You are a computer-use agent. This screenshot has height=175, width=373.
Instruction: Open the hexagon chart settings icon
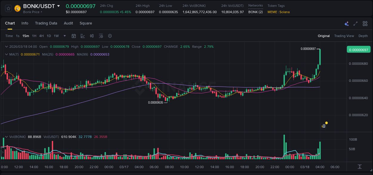(110, 36)
